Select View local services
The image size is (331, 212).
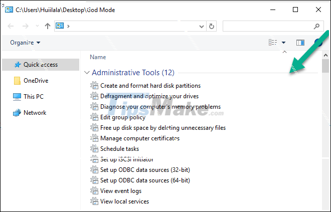click(124, 201)
